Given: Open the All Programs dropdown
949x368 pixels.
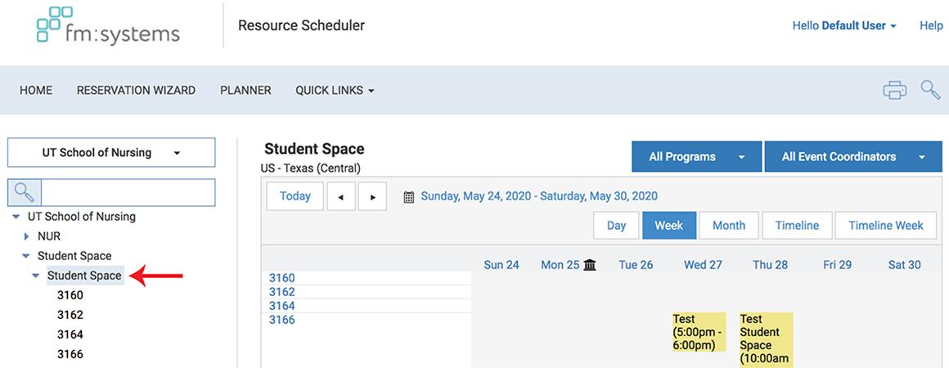Looking at the screenshot, I should point(696,157).
